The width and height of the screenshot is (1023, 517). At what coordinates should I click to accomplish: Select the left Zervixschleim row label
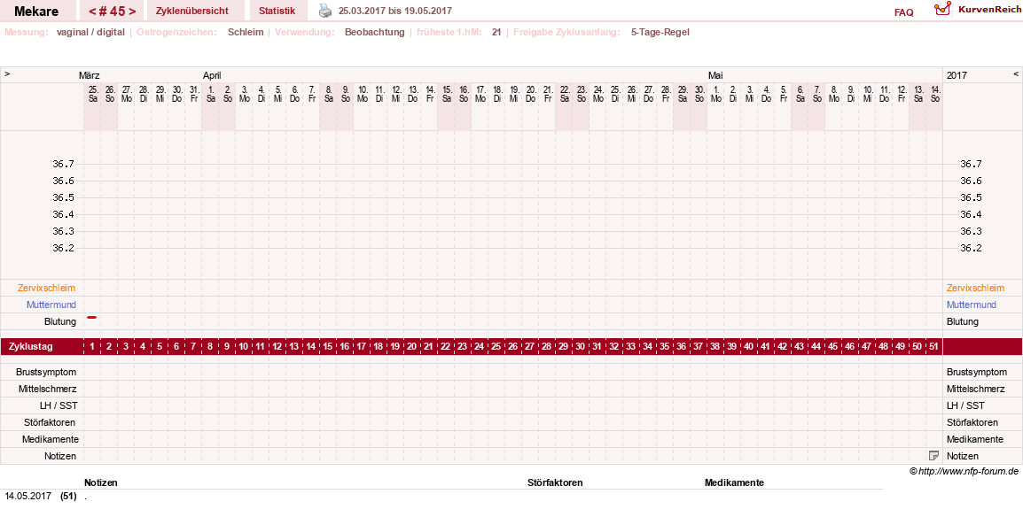point(46,288)
